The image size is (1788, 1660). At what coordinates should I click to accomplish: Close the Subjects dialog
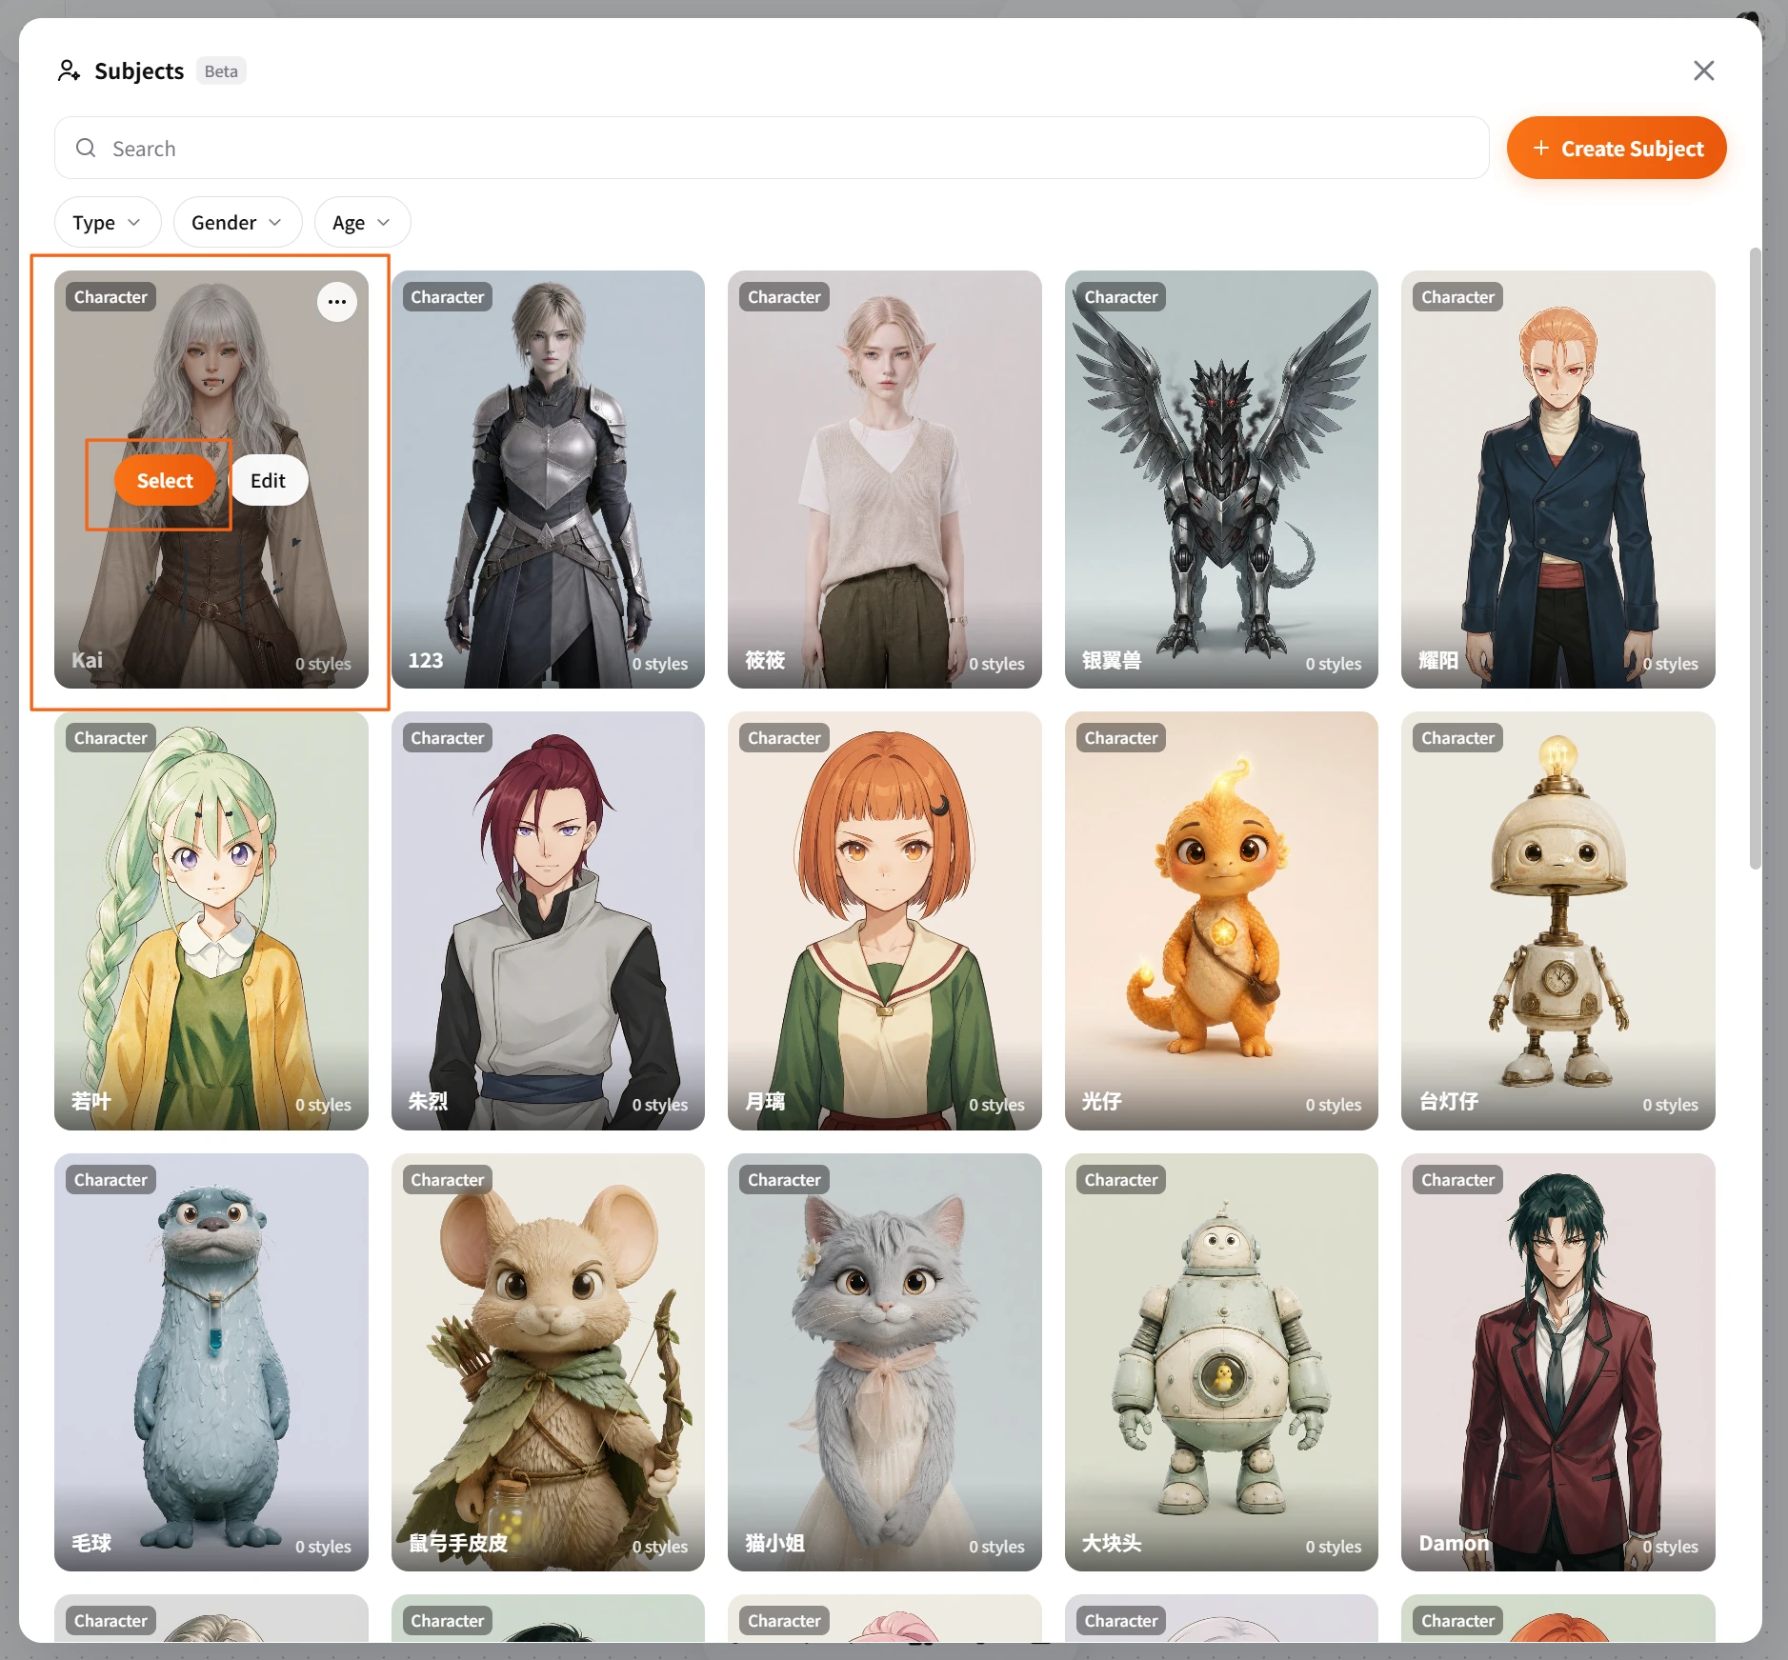pos(1703,70)
